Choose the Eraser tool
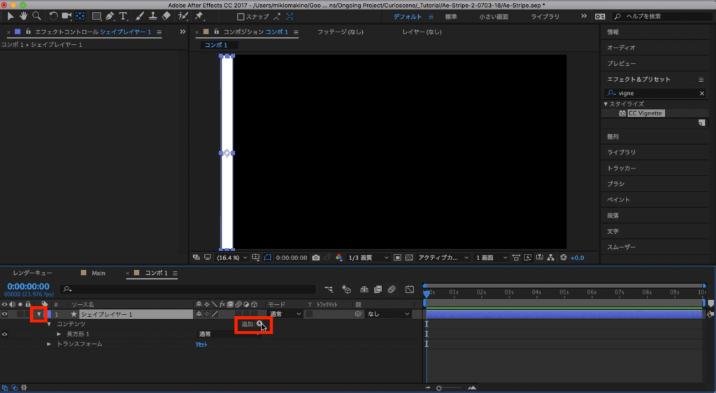 click(x=166, y=16)
